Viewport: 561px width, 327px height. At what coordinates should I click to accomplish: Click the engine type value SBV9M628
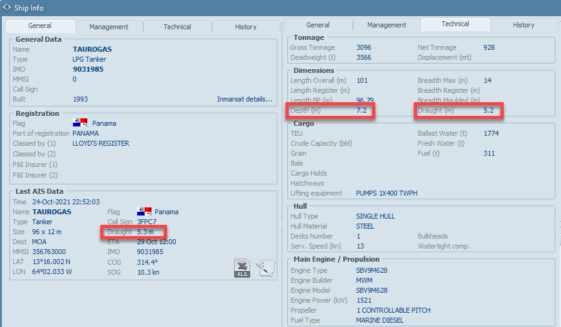[x=372, y=270]
